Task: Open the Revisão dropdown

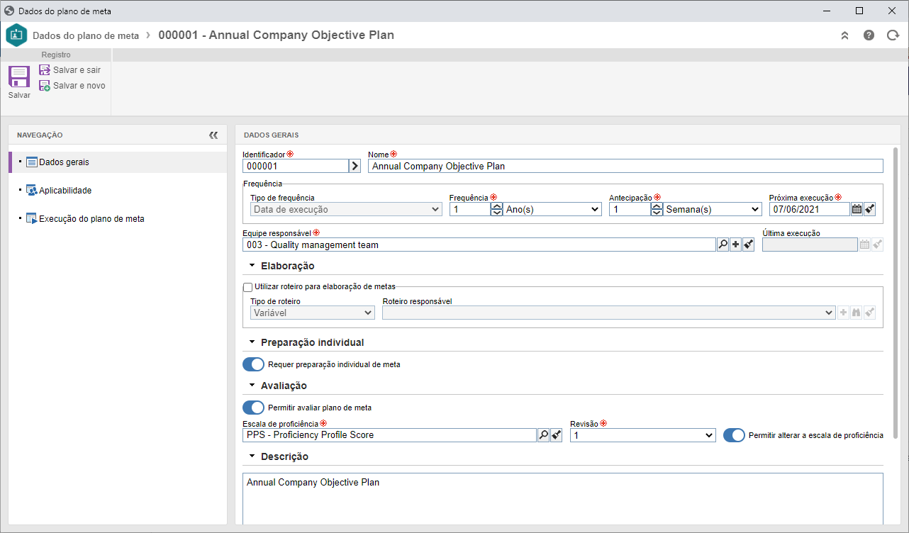Action: coord(642,435)
